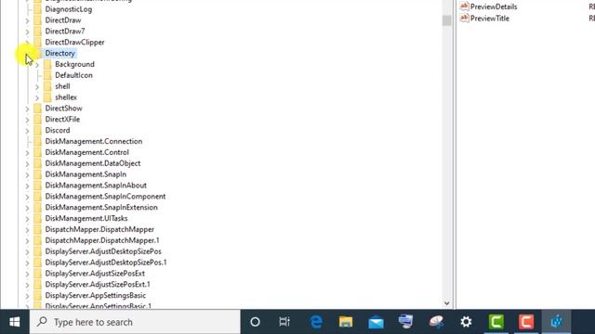
Task: Select the DiskManagement.SnapInComponent key
Action: [x=105, y=196]
